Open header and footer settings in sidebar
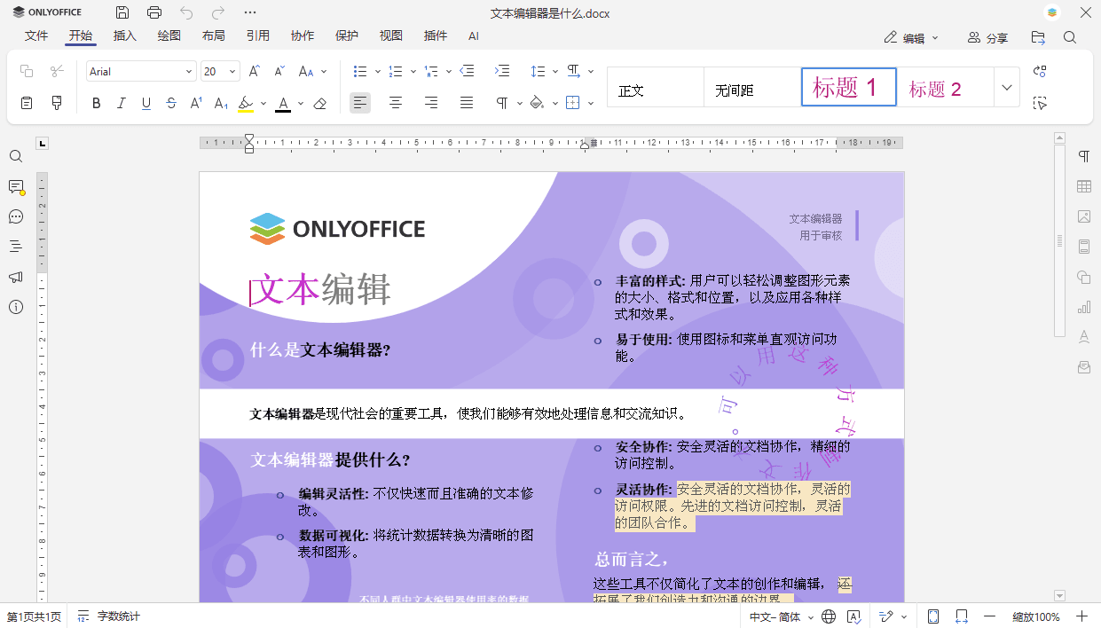Viewport: 1101px width, 628px height. (x=1084, y=247)
